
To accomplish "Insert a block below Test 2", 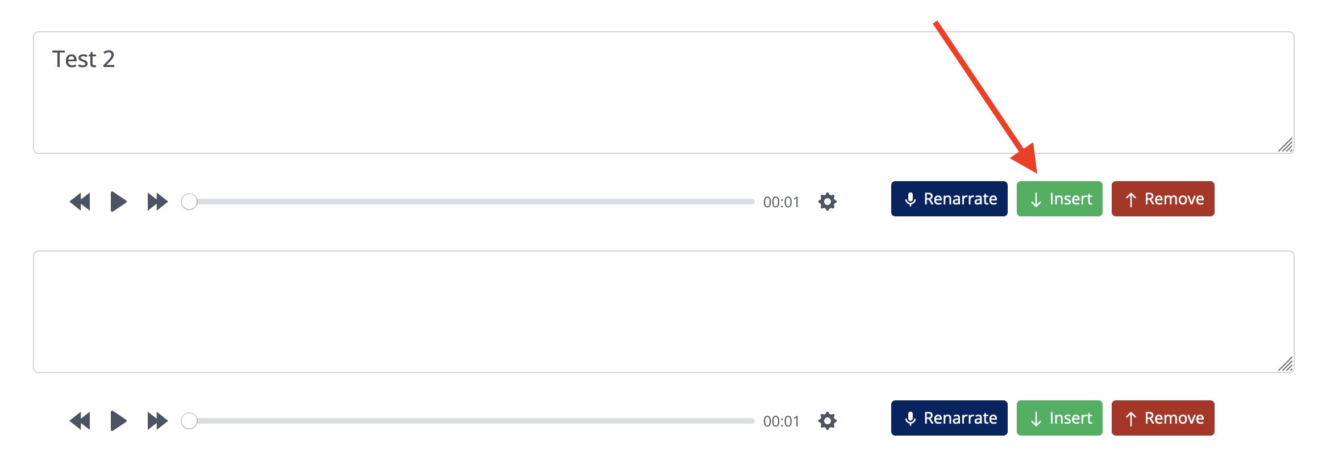I will tap(1059, 199).
